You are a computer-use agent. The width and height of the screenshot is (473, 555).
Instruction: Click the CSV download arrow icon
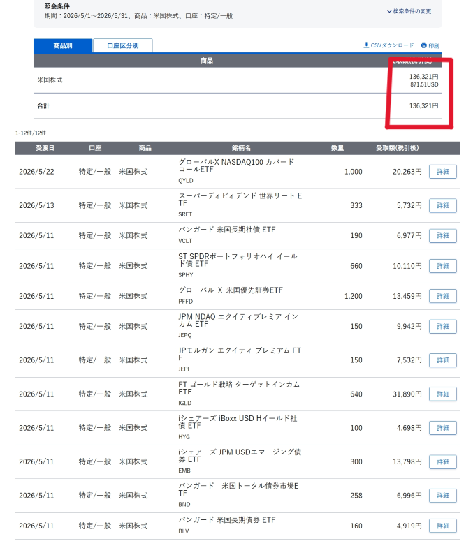point(366,45)
